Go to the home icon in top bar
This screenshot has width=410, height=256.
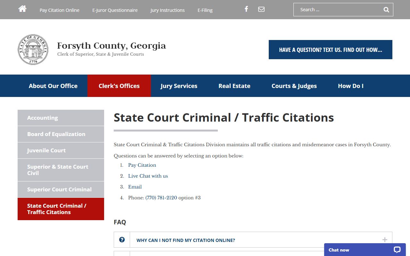click(x=22, y=9)
